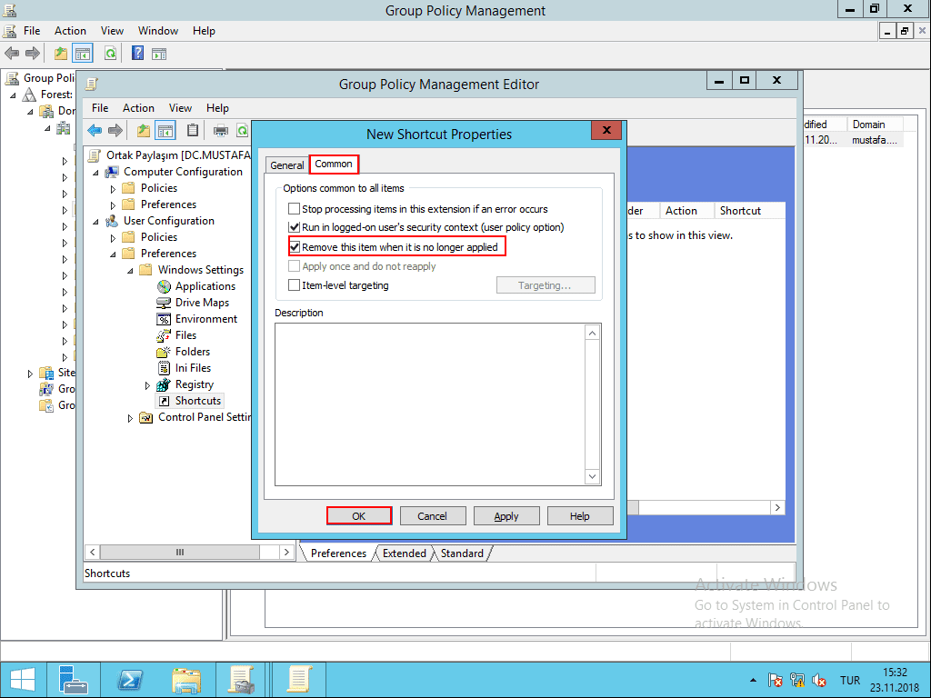Click Help button in New Shortcut Properties

click(x=579, y=516)
